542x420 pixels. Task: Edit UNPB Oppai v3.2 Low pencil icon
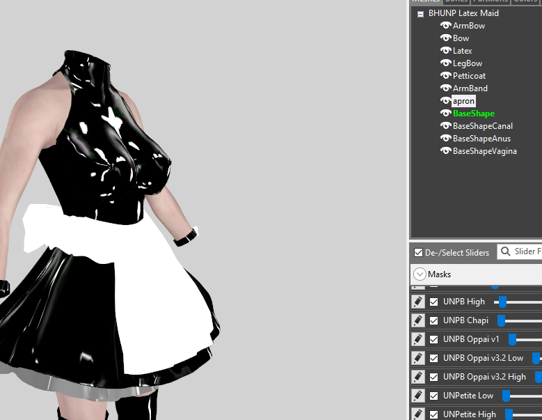click(417, 358)
